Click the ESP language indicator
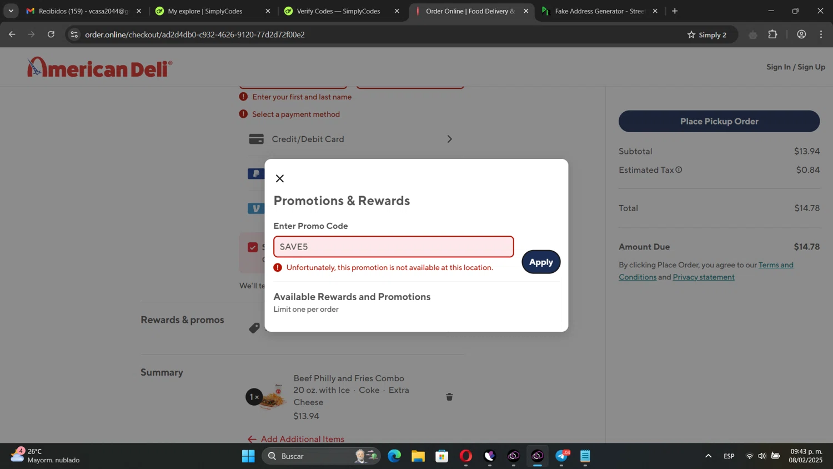 pos(729,456)
